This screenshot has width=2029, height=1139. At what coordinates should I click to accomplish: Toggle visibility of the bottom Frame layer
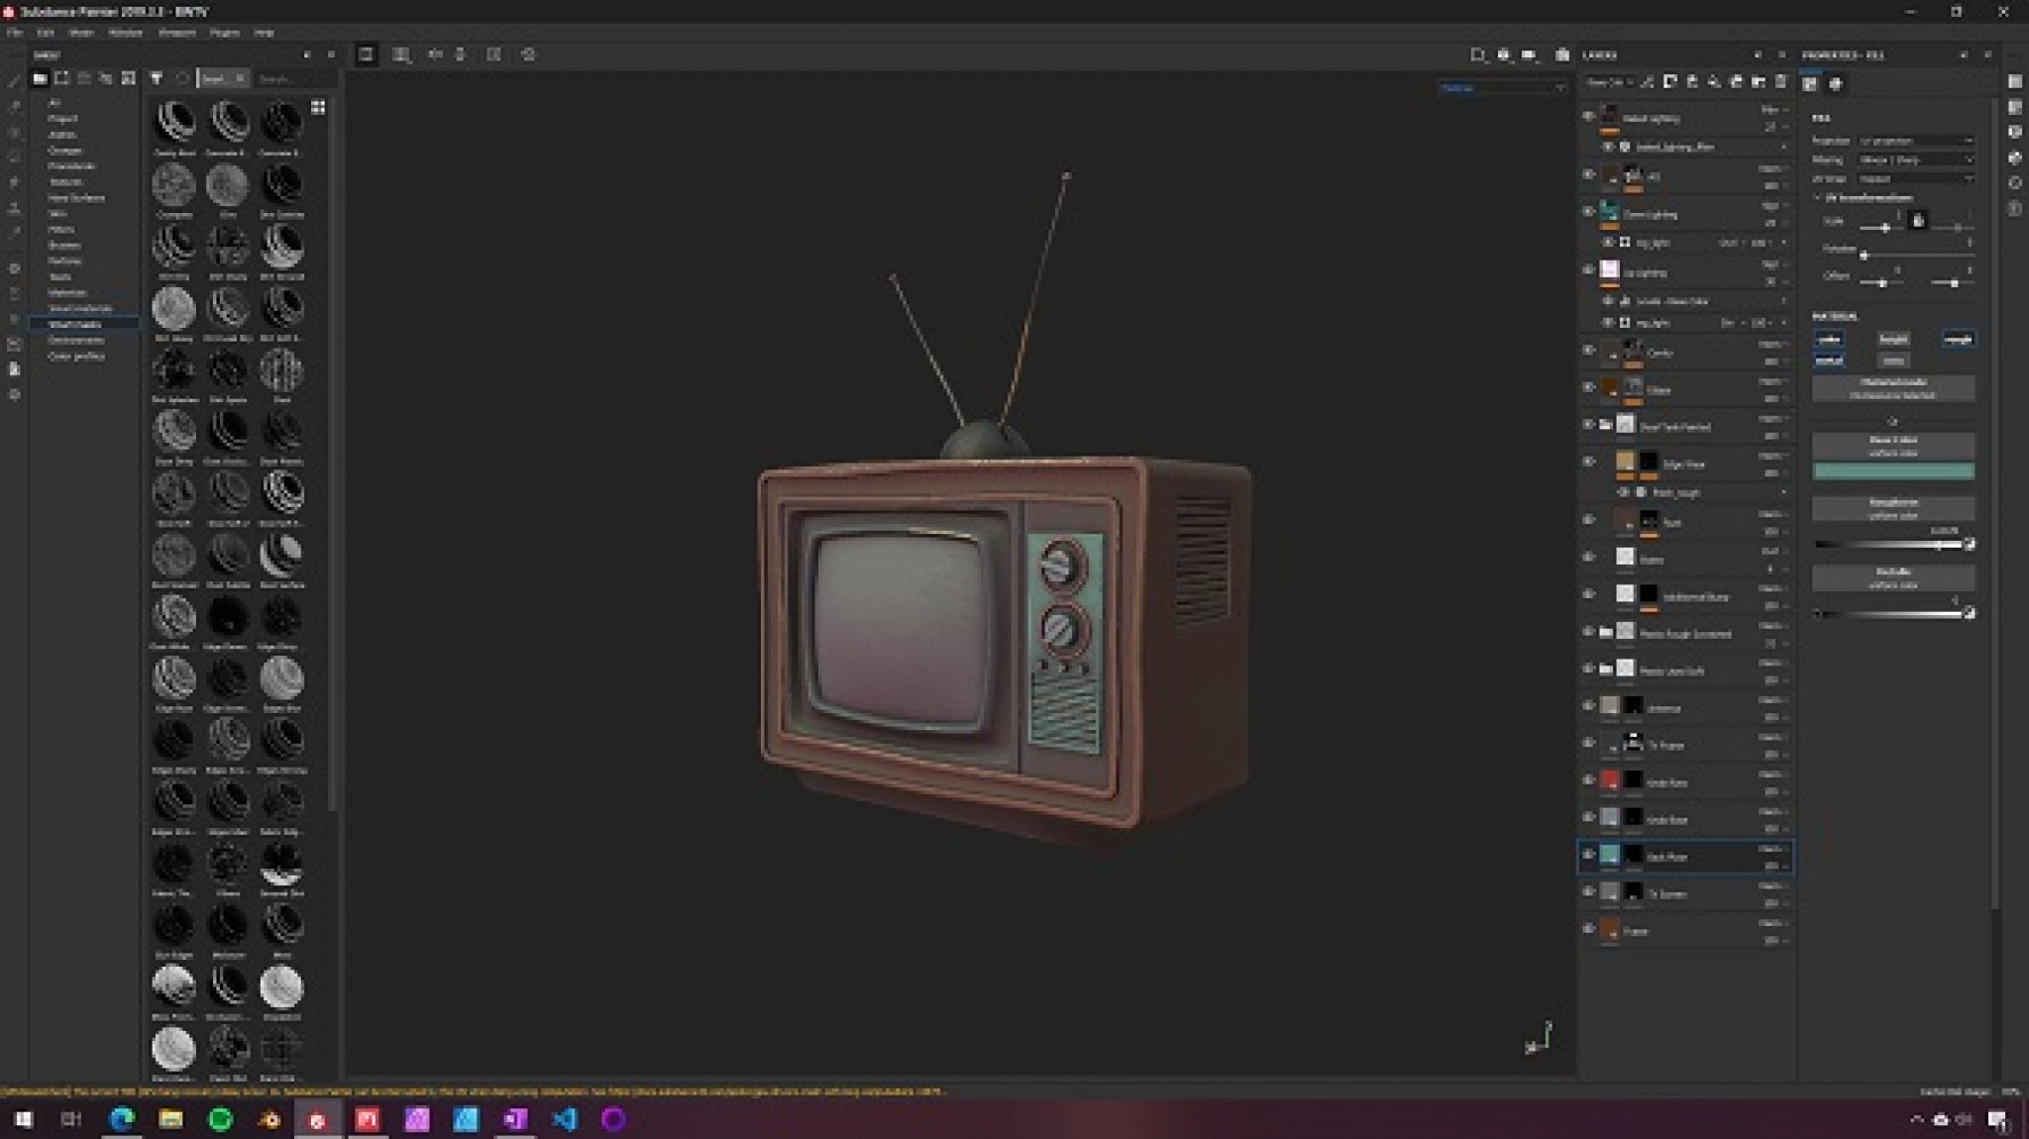point(1589,929)
